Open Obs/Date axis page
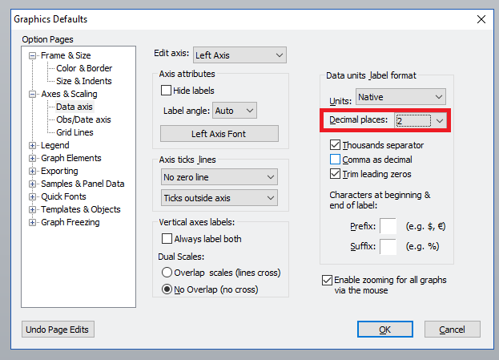 (x=83, y=119)
